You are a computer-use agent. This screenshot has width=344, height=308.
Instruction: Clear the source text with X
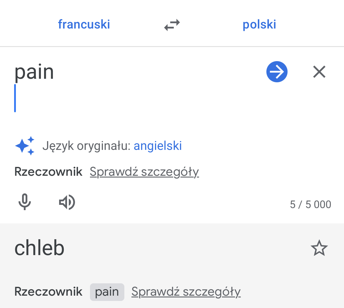(319, 72)
